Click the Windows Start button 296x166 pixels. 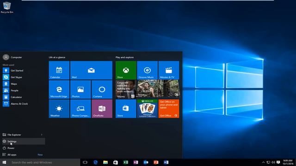pos(4,162)
